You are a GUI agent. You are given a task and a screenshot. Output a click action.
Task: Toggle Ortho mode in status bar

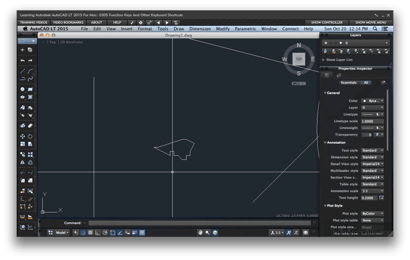[98, 232]
